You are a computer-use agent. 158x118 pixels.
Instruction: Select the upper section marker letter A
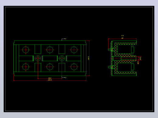(66, 39)
